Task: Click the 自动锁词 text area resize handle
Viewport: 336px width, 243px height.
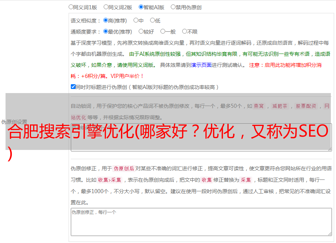Action: [x=329, y=148]
